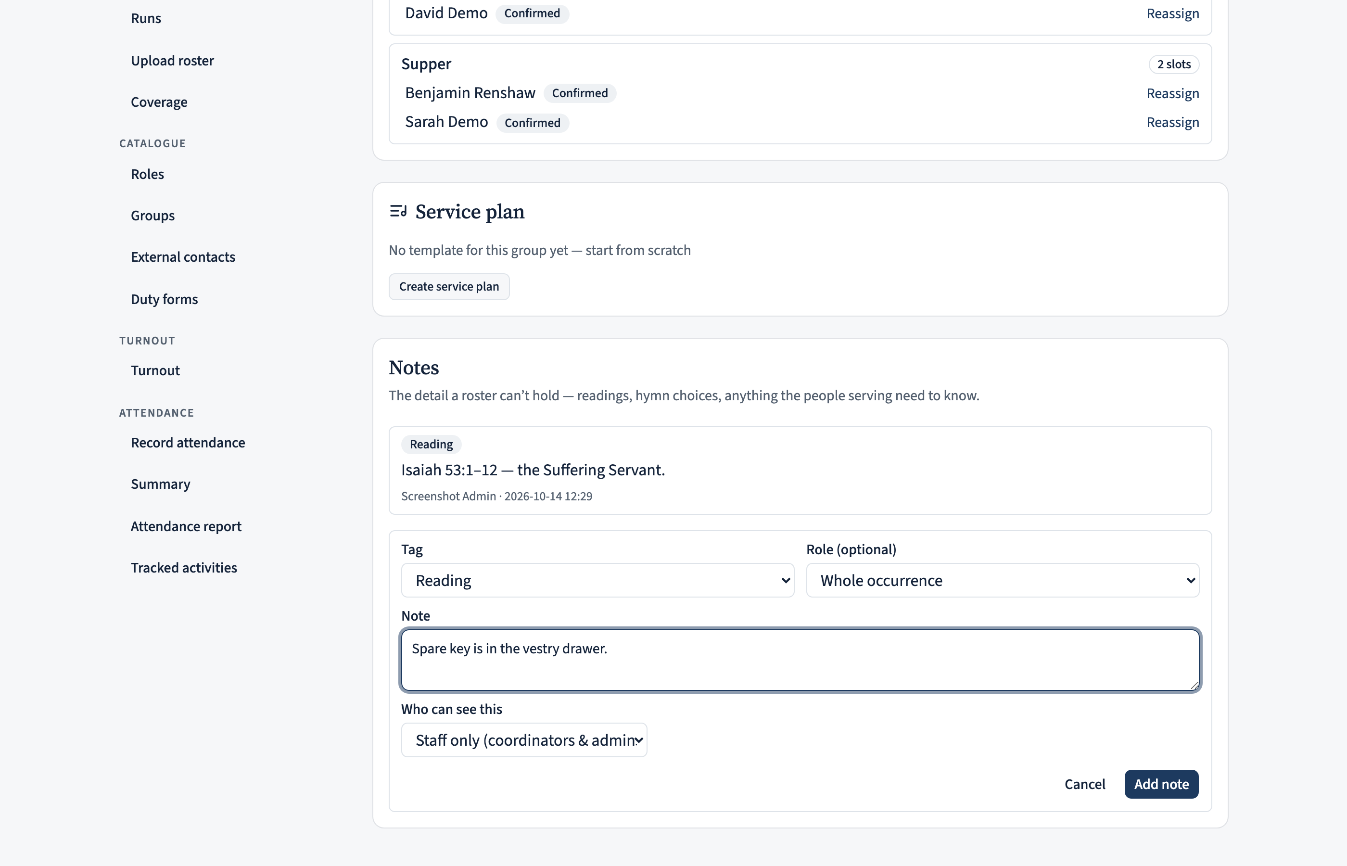Reassign David Demo's slot
Screen dimensions: 1347x866
[1173, 13]
